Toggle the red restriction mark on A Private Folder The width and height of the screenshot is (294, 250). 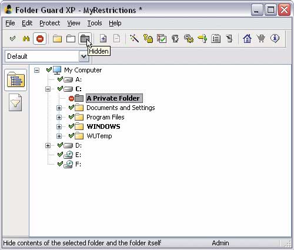tap(71, 98)
